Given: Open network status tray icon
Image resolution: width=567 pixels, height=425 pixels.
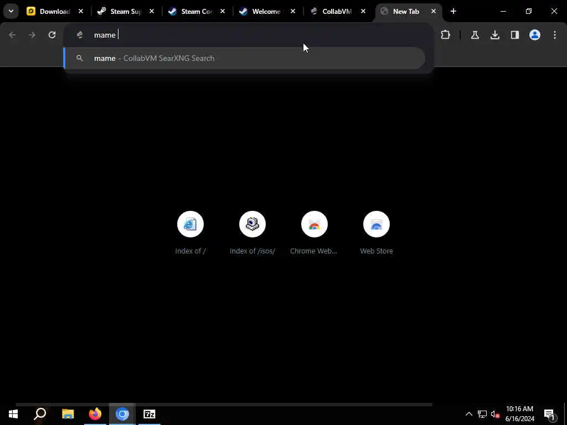Looking at the screenshot, I should (x=482, y=414).
